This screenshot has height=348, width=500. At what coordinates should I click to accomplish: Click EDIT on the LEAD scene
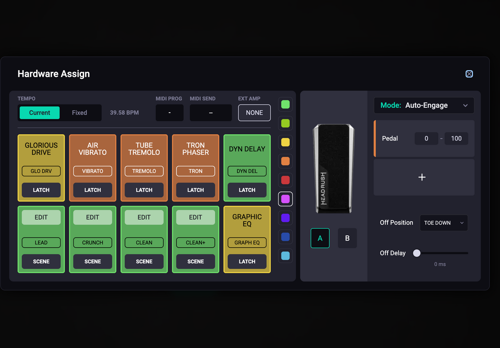click(41, 217)
